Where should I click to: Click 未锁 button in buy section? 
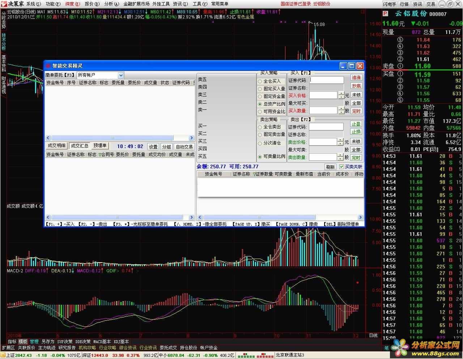point(356,95)
